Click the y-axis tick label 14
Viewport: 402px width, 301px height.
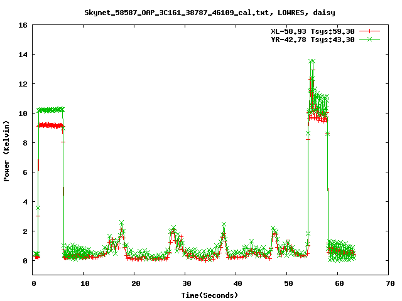(x=23, y=55)
